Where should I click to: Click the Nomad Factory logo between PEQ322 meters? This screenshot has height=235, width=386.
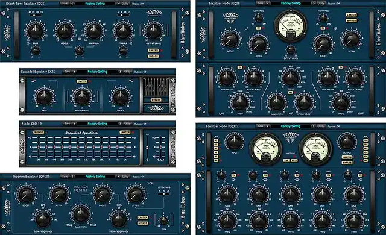[x=291, y=137]
